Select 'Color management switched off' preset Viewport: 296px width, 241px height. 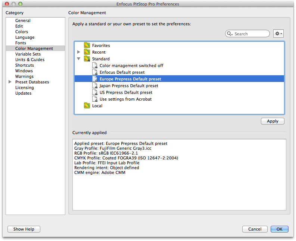click(x=179, y=66)
